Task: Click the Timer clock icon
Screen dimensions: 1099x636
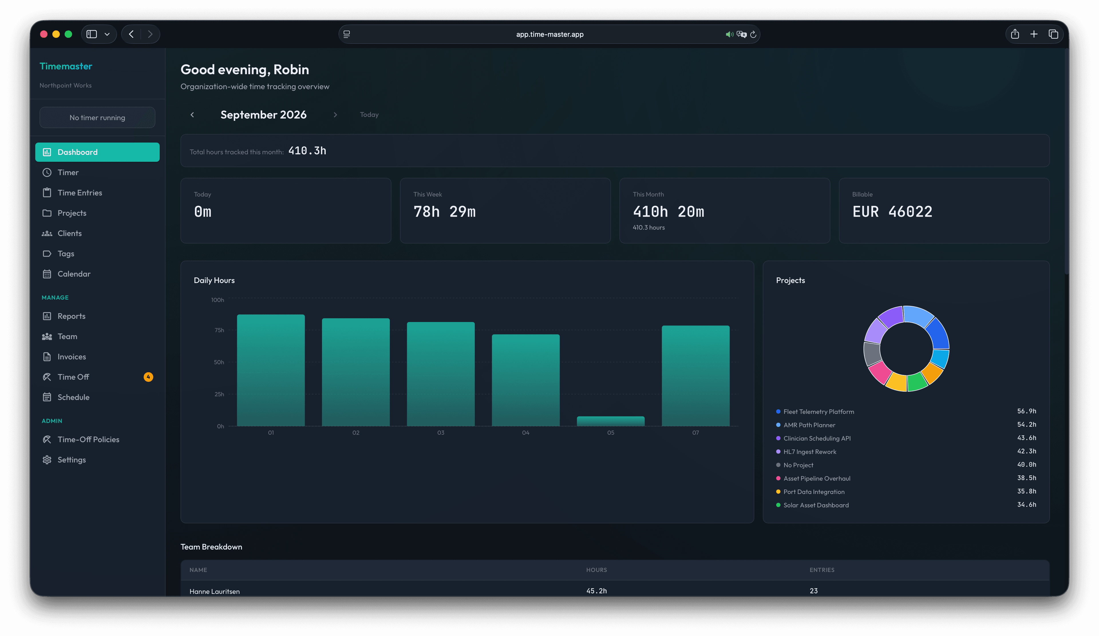Action: [x=47, y=172]
